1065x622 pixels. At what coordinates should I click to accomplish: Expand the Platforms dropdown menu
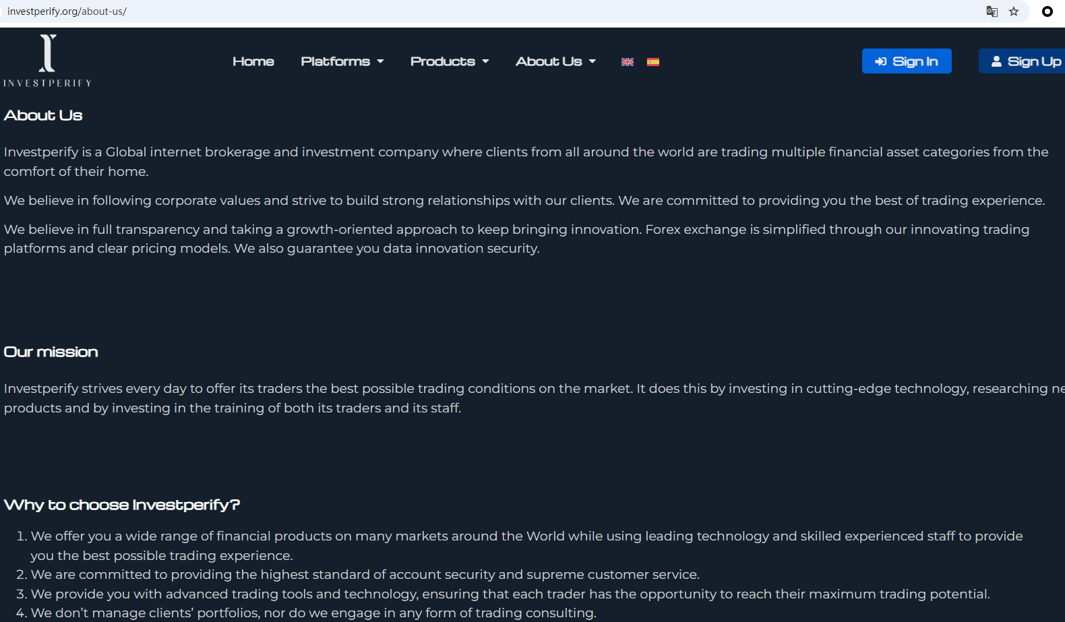[x=342, y=61]
